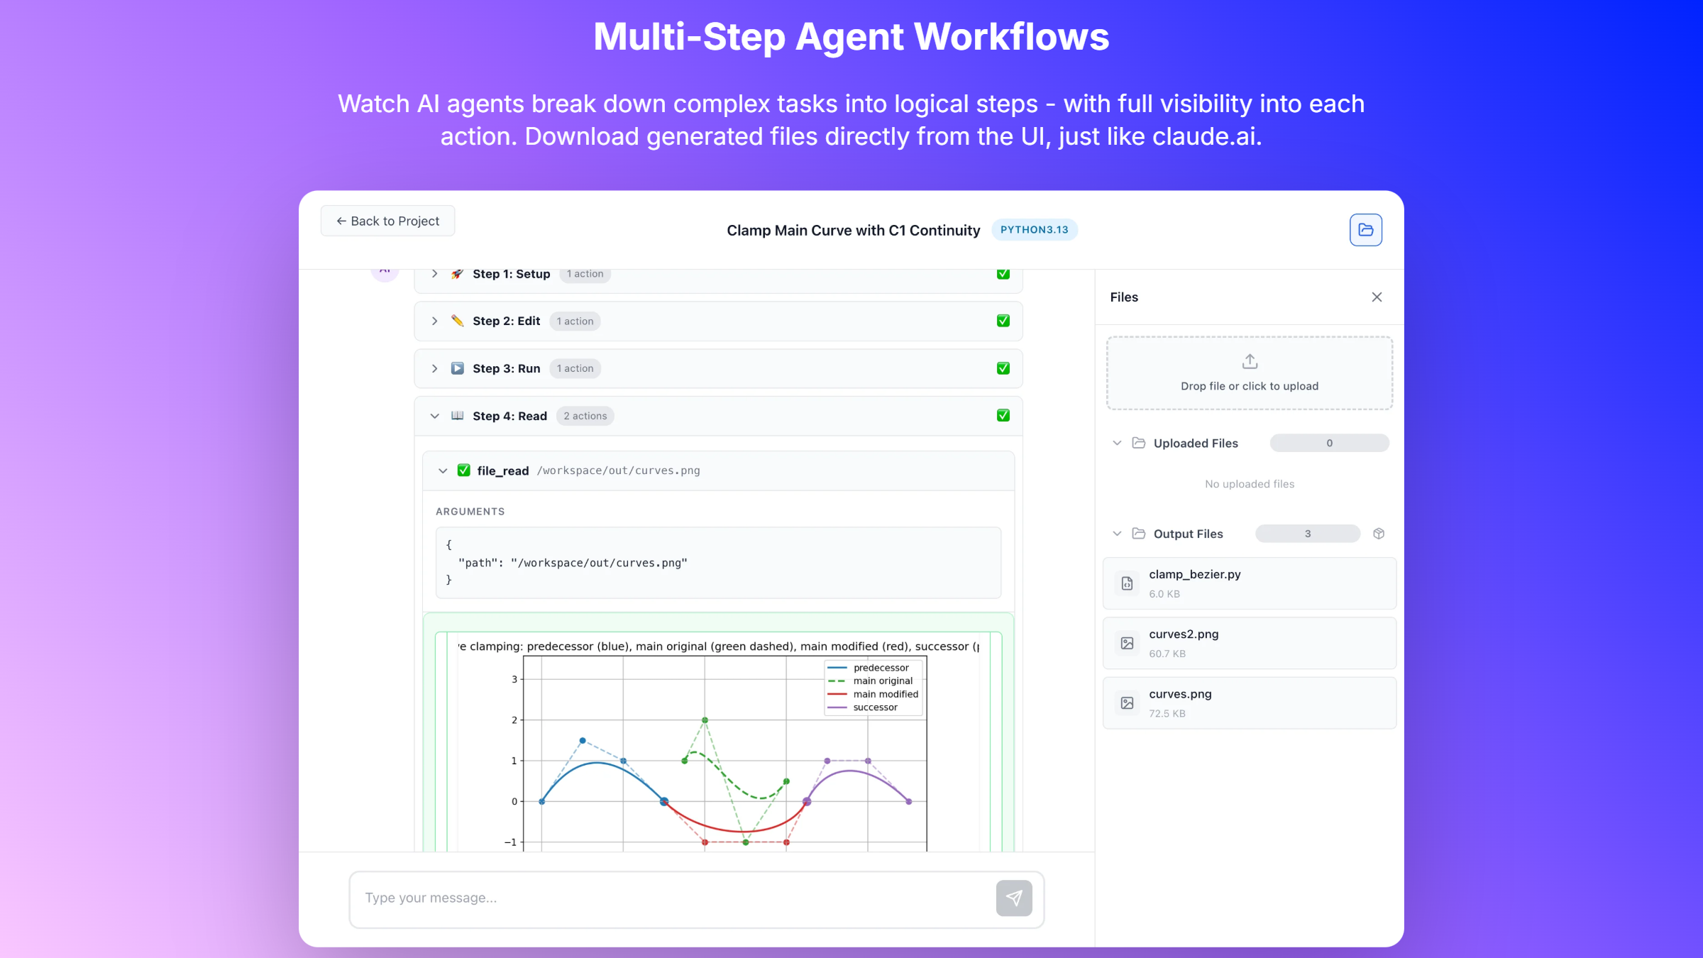This screenshot has width=1703, height=958.
Task: Expand Step 2: Edit details
Action: tap(434, 321)
